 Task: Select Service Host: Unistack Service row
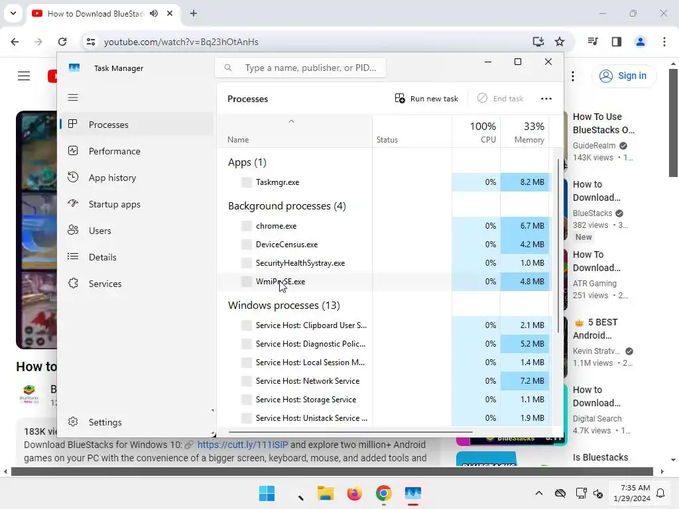click(385, 418)
